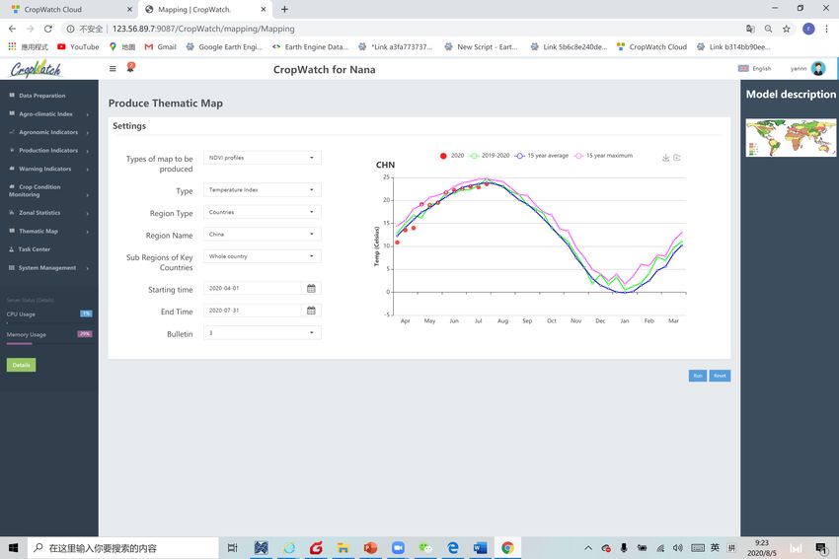Viewport: 839px width, 559px height.
Task: Click the blue Run button
Action: click(x=697, y=376)
